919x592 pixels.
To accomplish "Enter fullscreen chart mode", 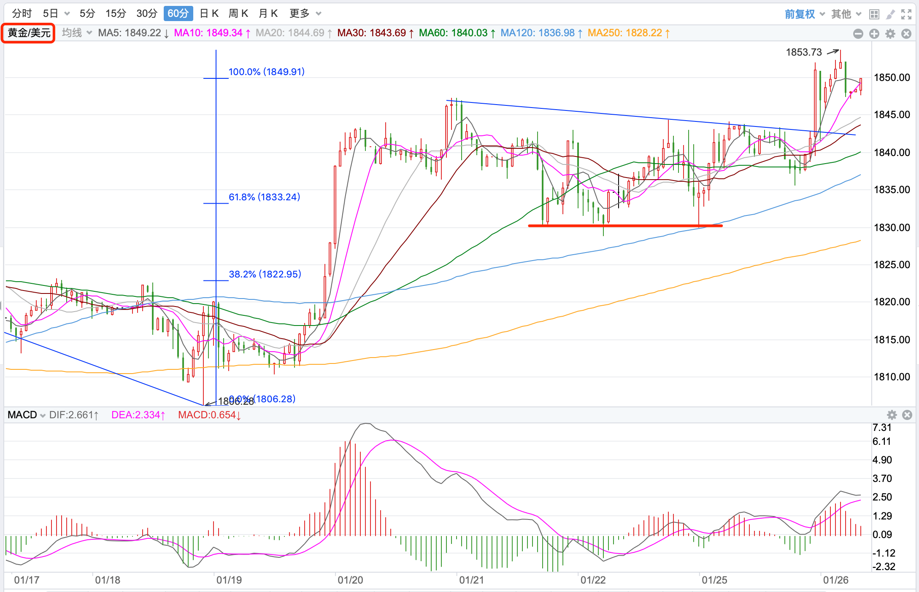I will (906, 14).
